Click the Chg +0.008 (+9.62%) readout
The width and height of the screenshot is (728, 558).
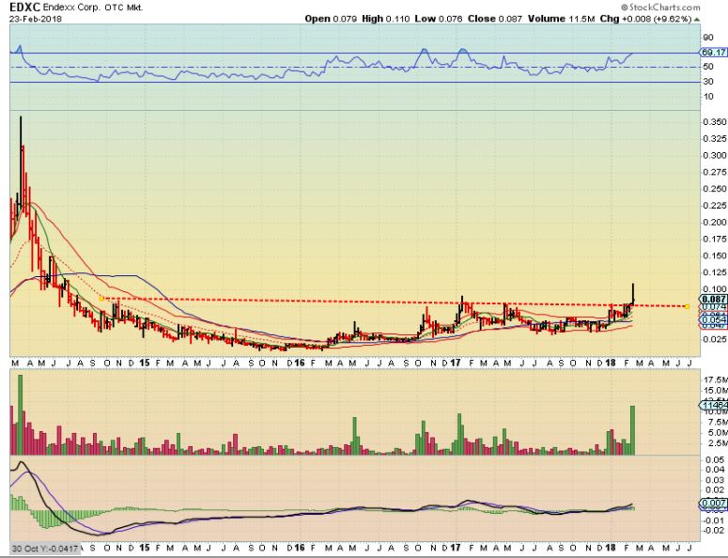[x=646, y=19]
